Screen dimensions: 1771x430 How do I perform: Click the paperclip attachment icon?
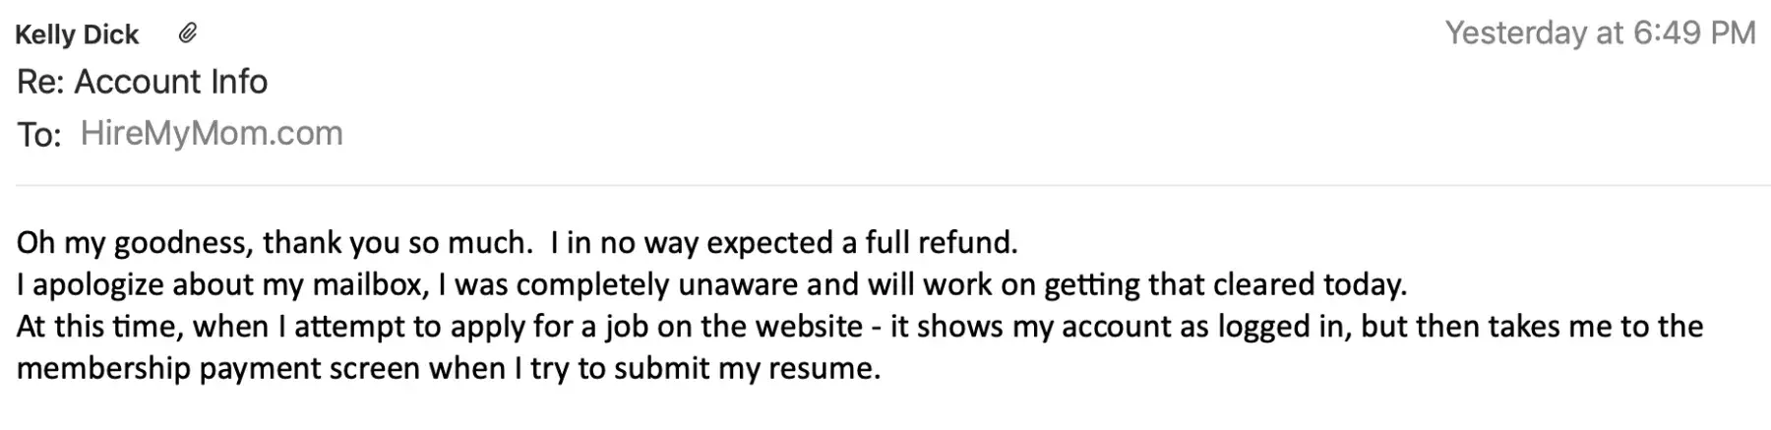(x=187, y=34)
